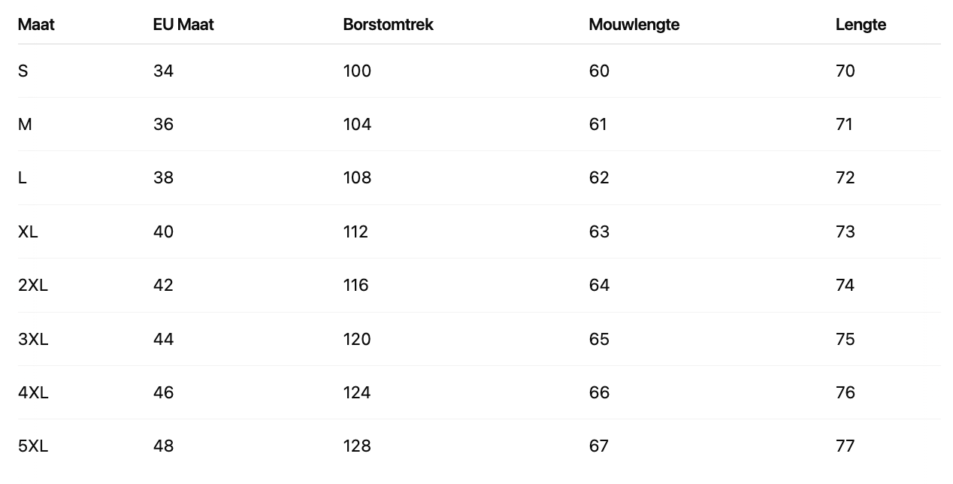Click chest measurement 100 cell
Image resolution: width=953 pixels, height=484 pixels.
point(357,71)
